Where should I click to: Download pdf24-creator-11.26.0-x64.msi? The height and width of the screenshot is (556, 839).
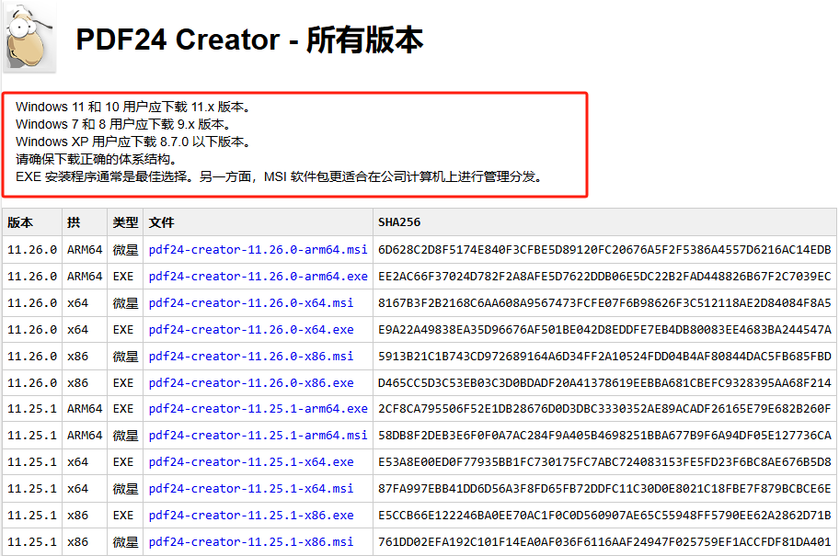[251, 303]
